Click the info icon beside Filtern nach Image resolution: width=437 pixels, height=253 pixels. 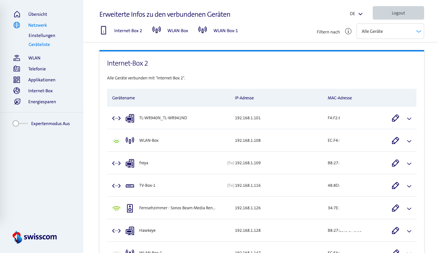(348, 32)
